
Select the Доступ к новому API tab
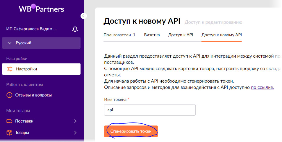222,35
